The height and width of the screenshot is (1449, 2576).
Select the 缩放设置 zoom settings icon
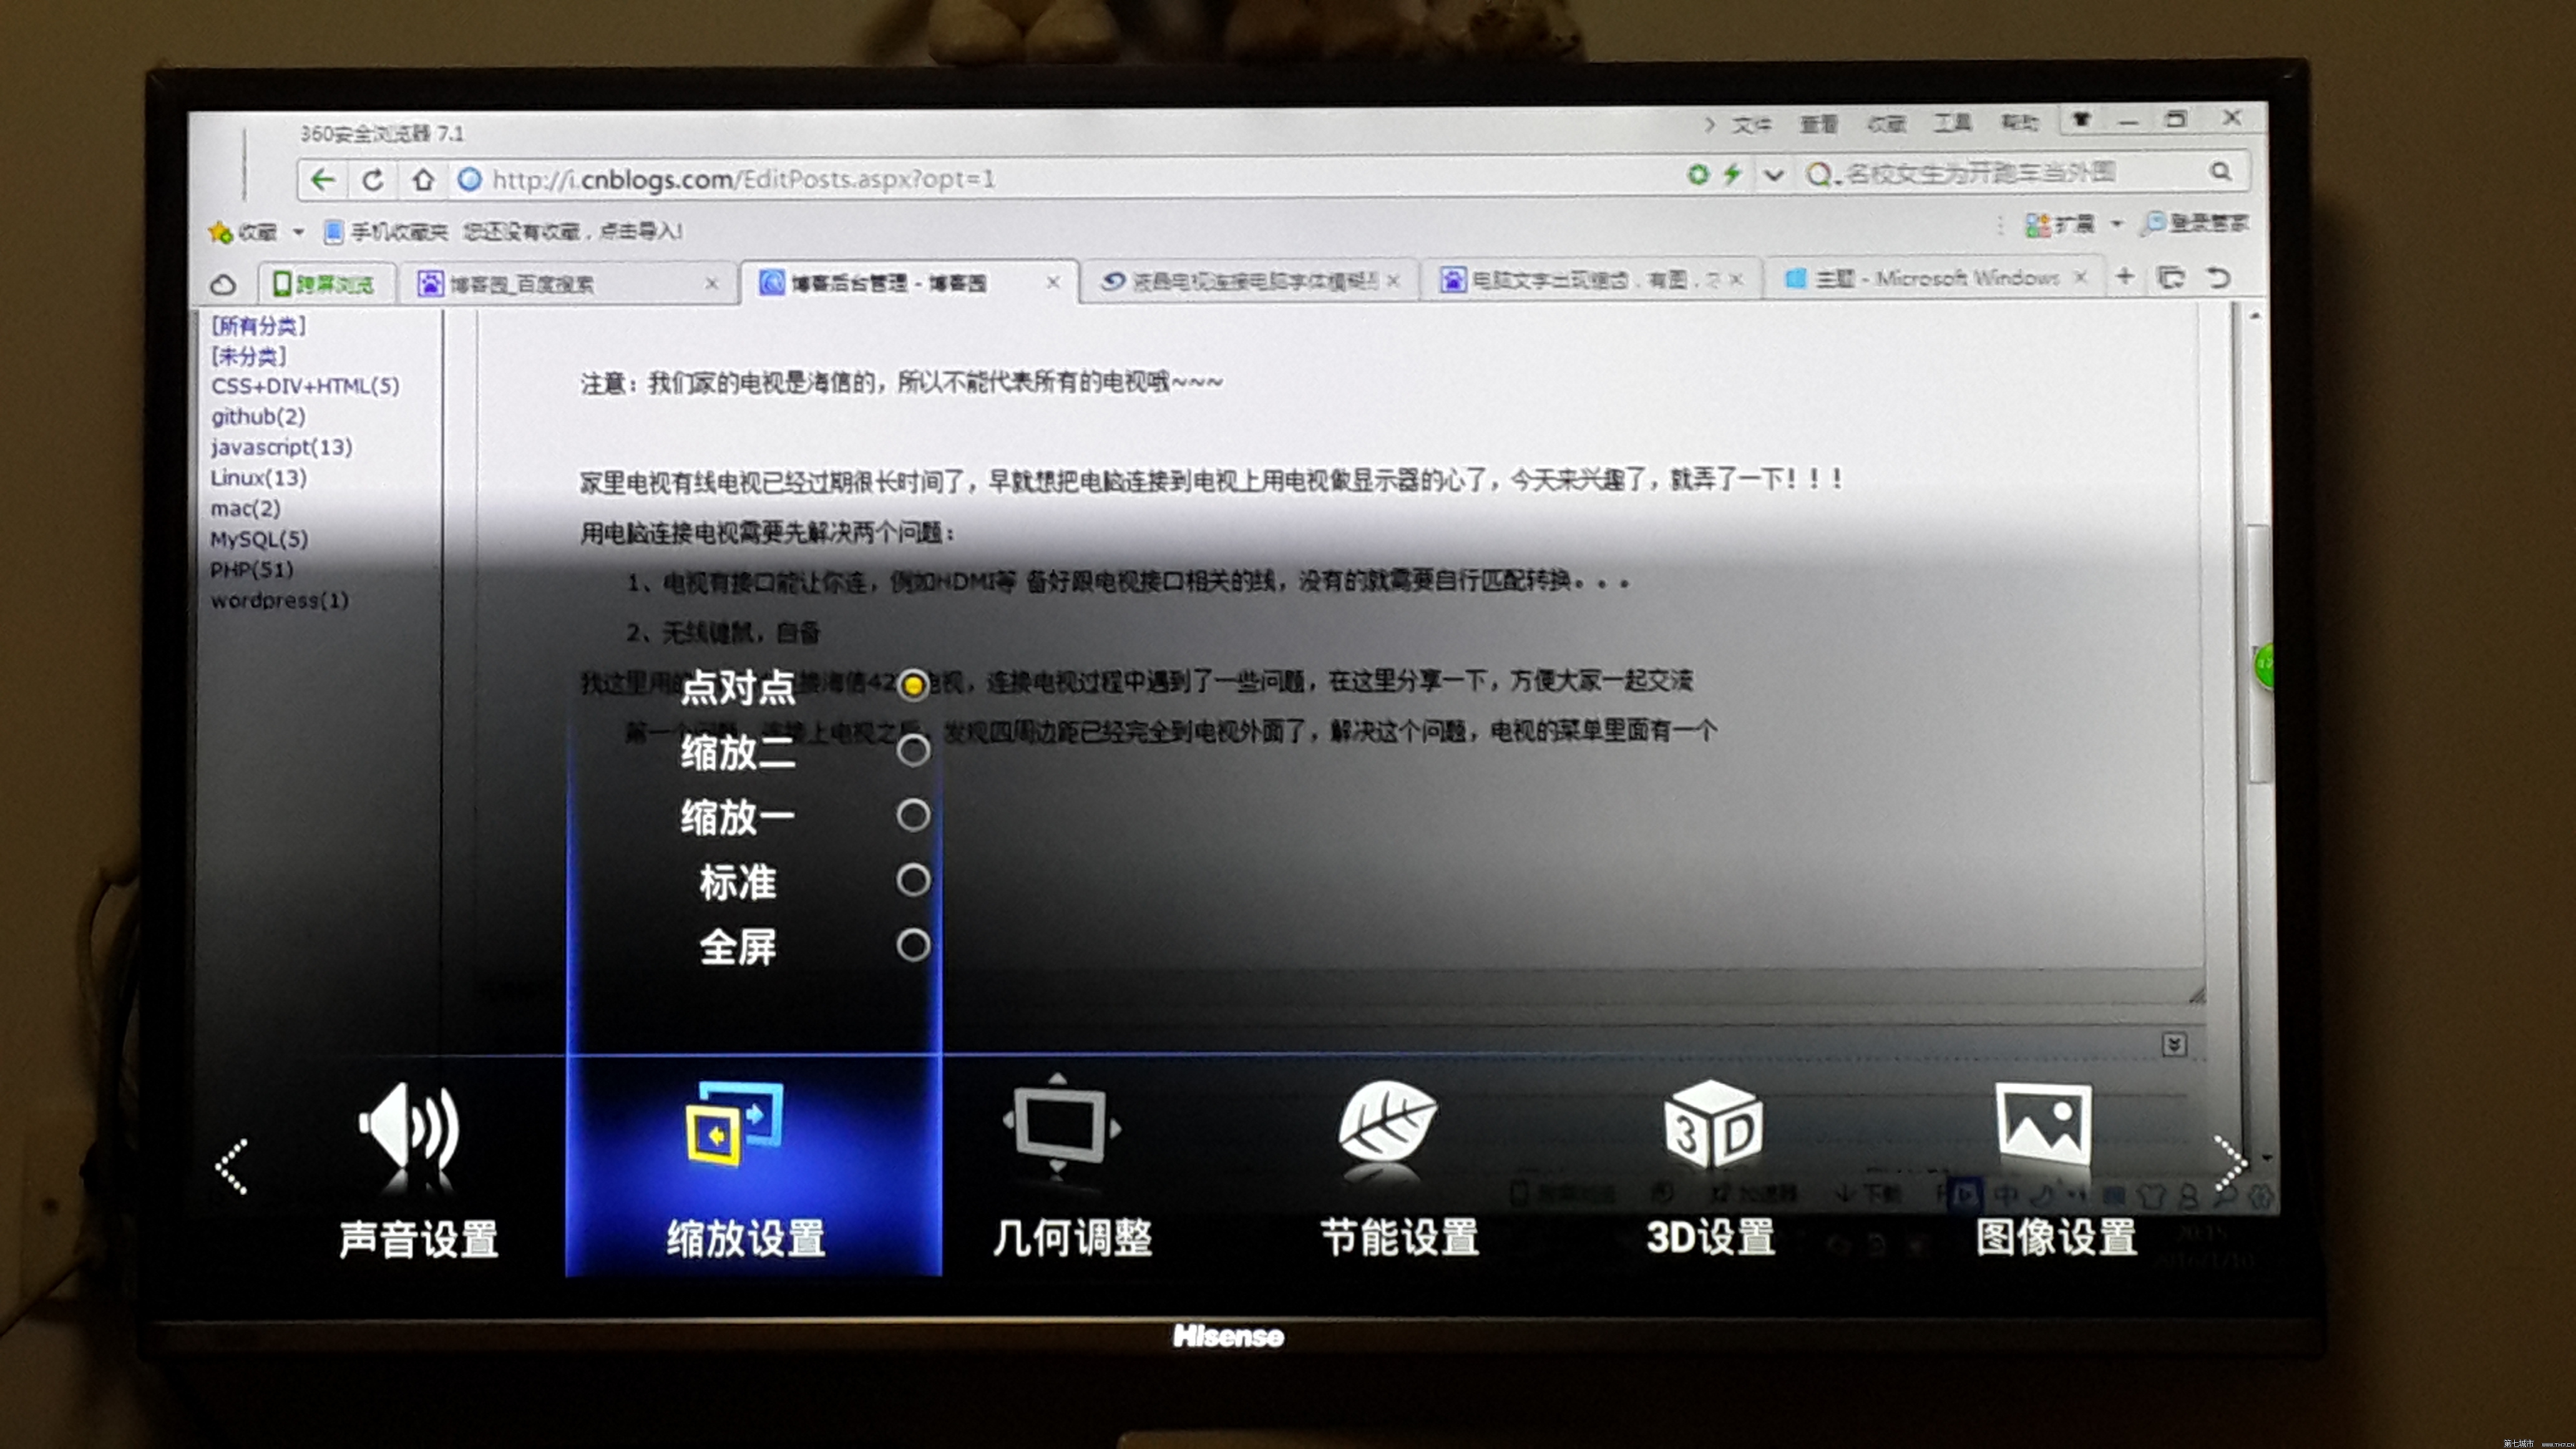tap(735, 1124)
